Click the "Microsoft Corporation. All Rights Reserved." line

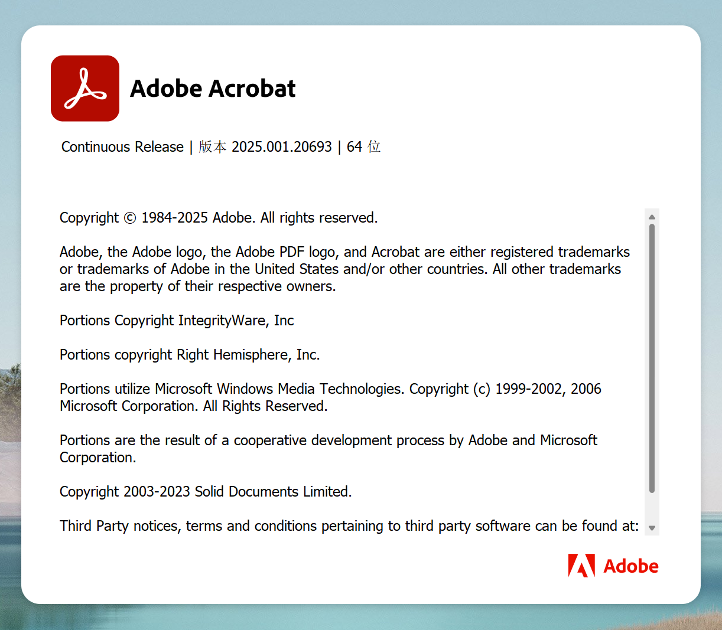tap(194, 406)
